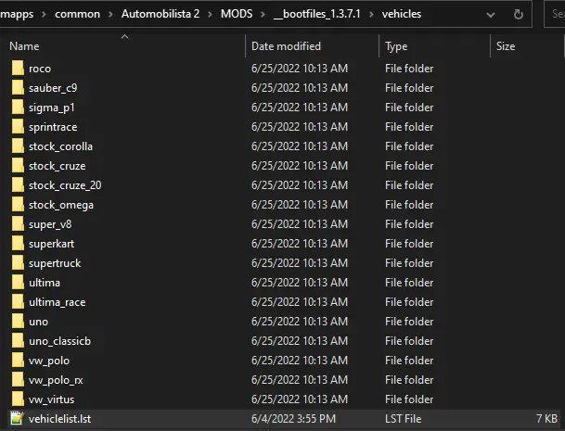Viewport: 565px width, 431px height.
Task: Click the uno folder icon
Action: coord(18,321)
